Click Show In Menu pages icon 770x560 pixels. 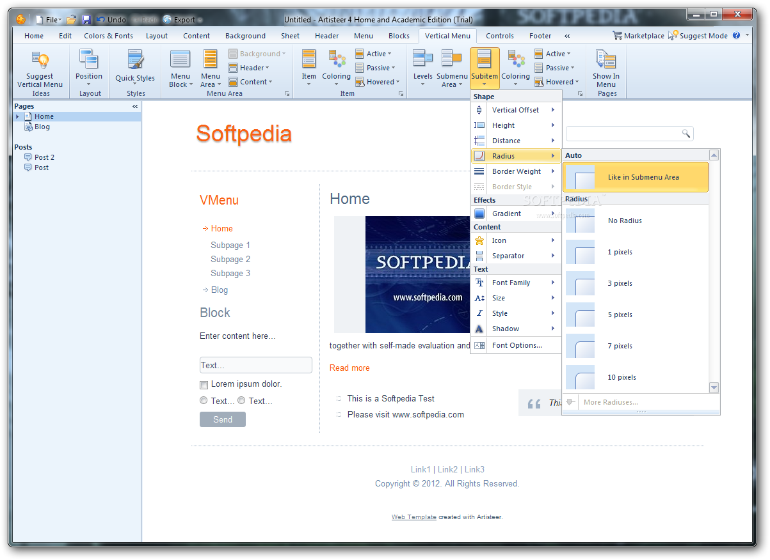point(606,59)
